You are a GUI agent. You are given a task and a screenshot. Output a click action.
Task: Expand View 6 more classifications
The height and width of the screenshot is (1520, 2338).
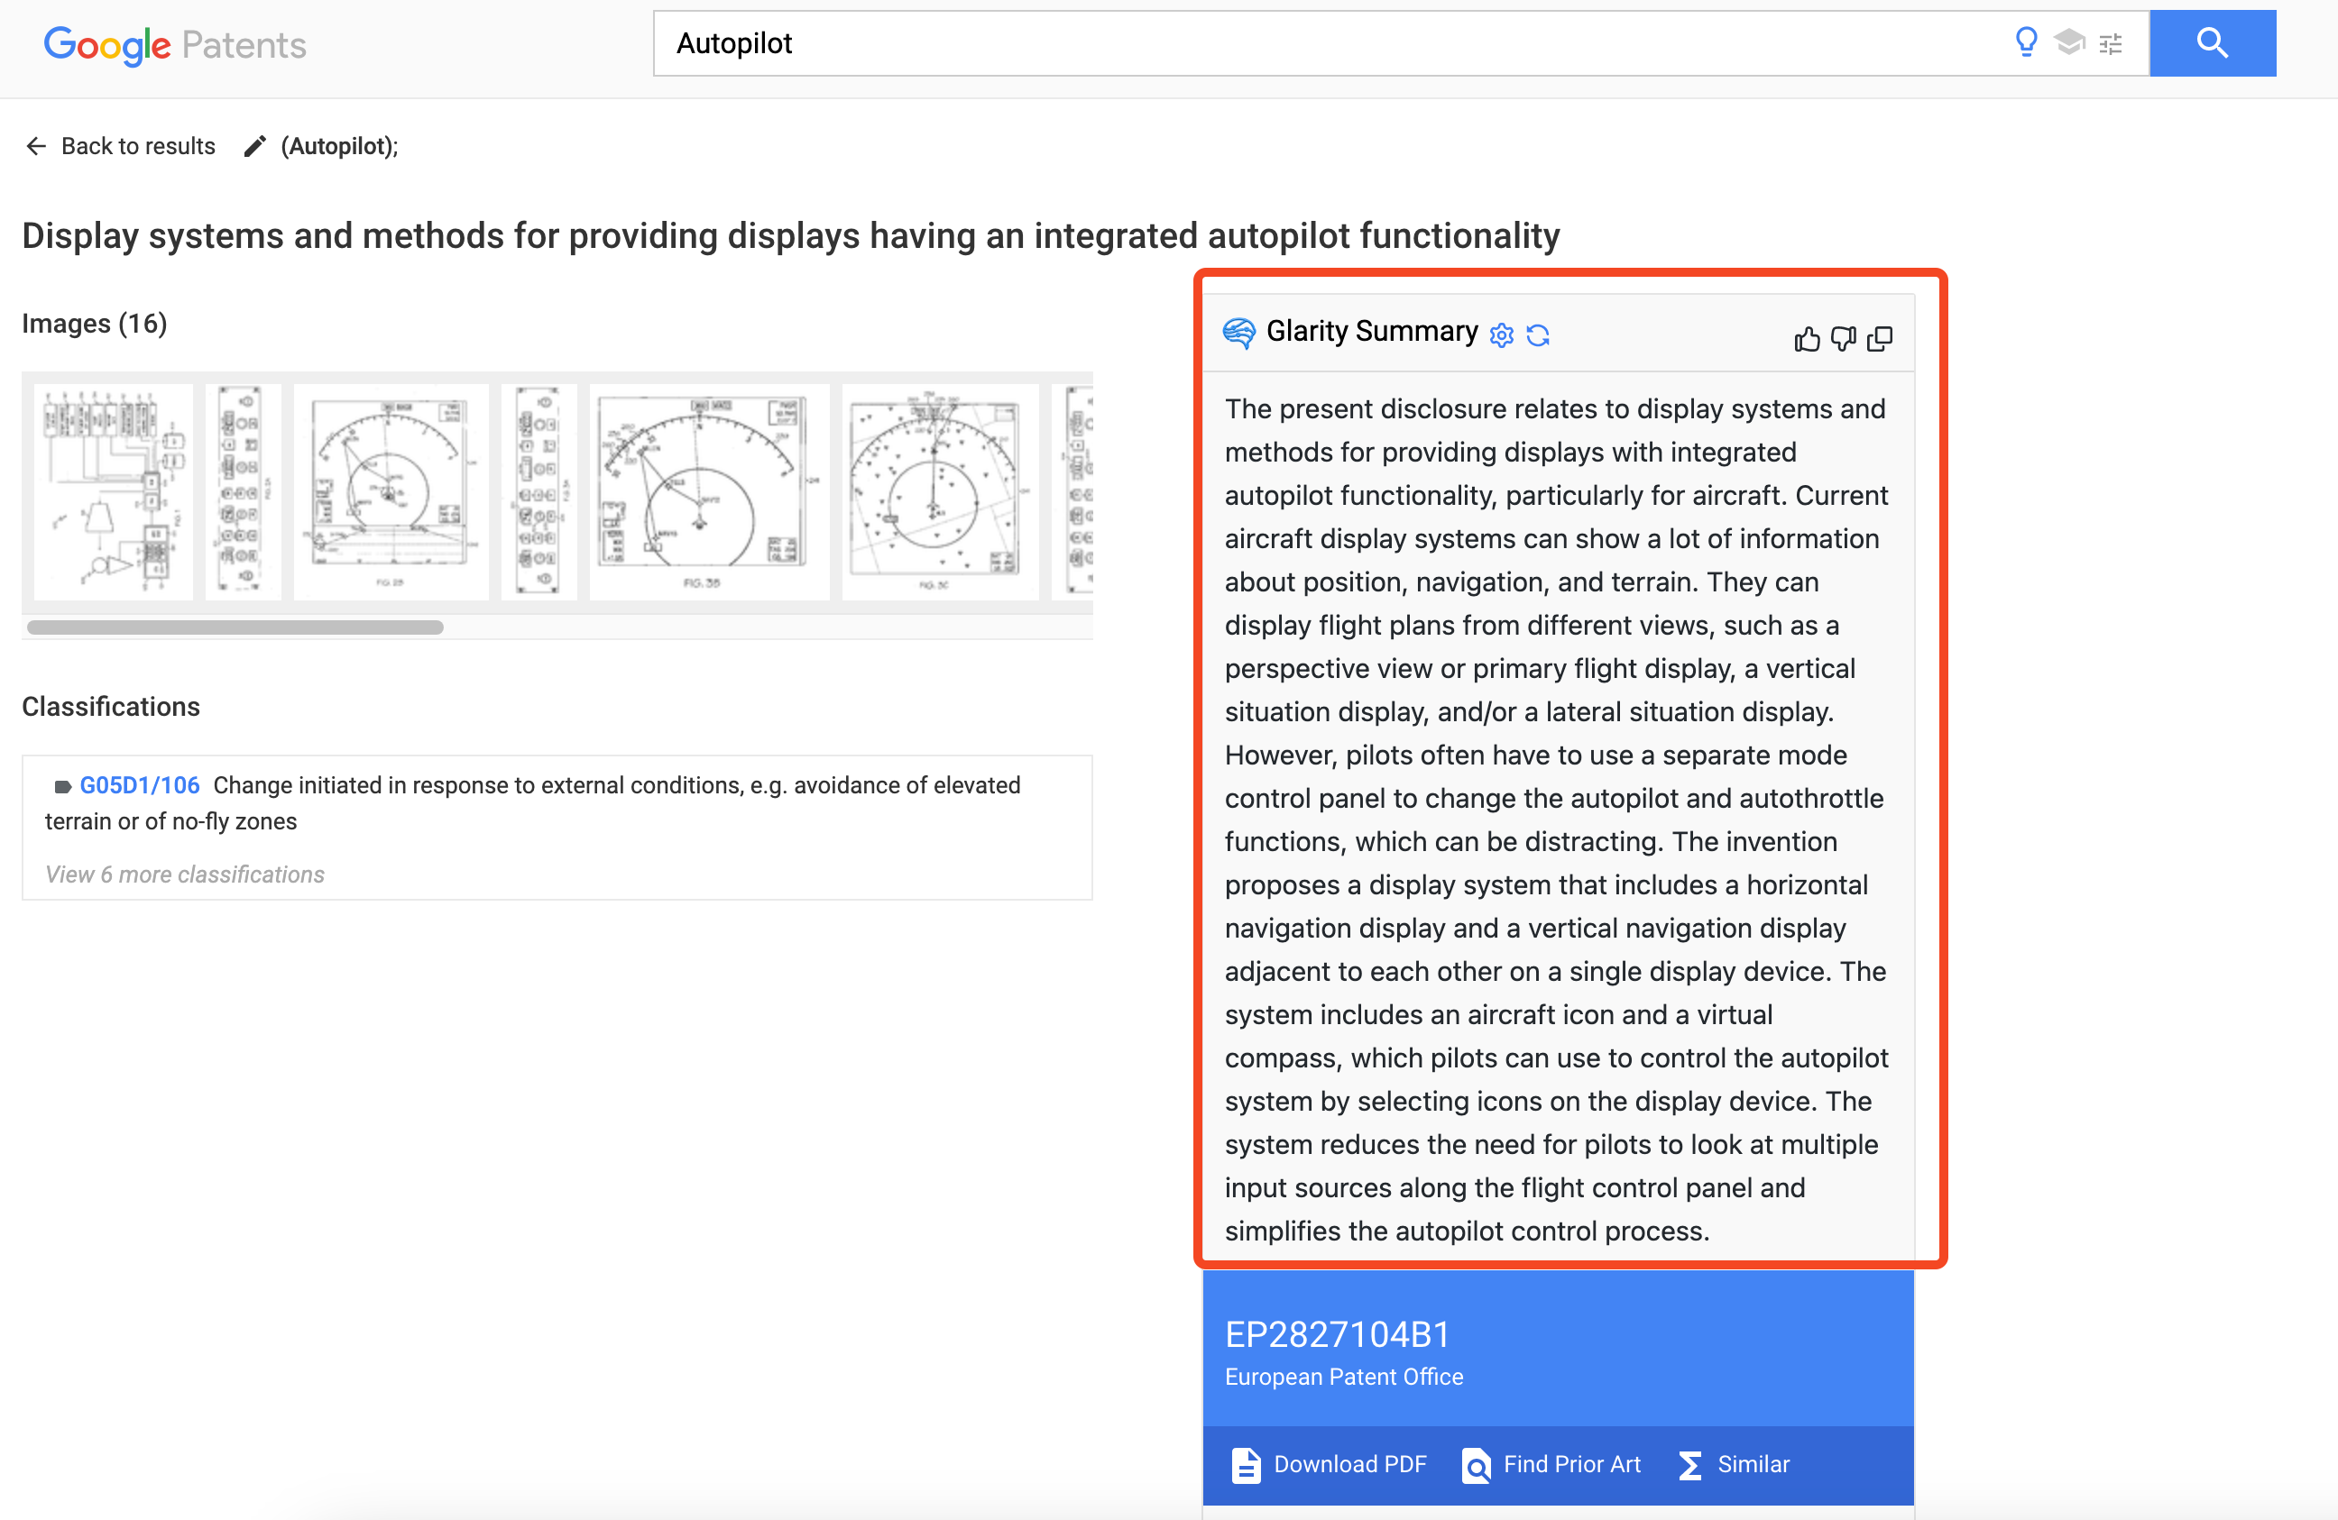(184, 874)
